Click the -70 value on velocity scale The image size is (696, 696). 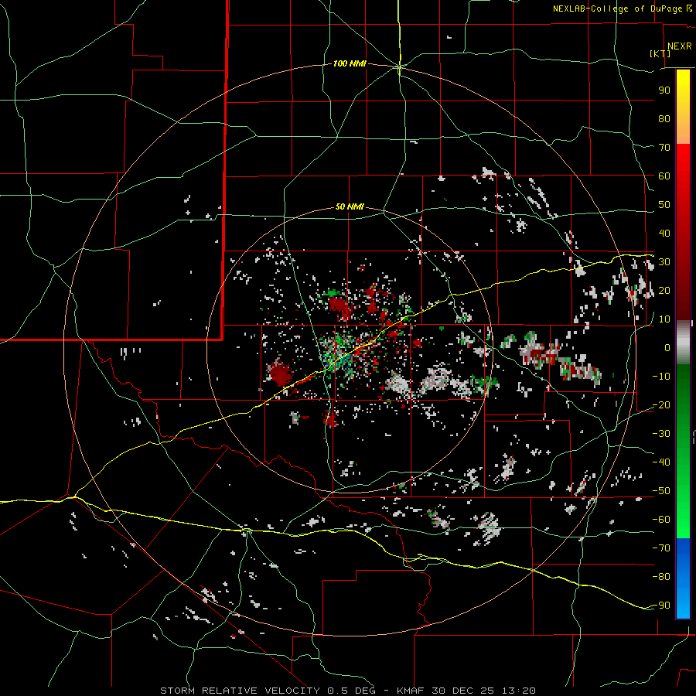[661, 548]
